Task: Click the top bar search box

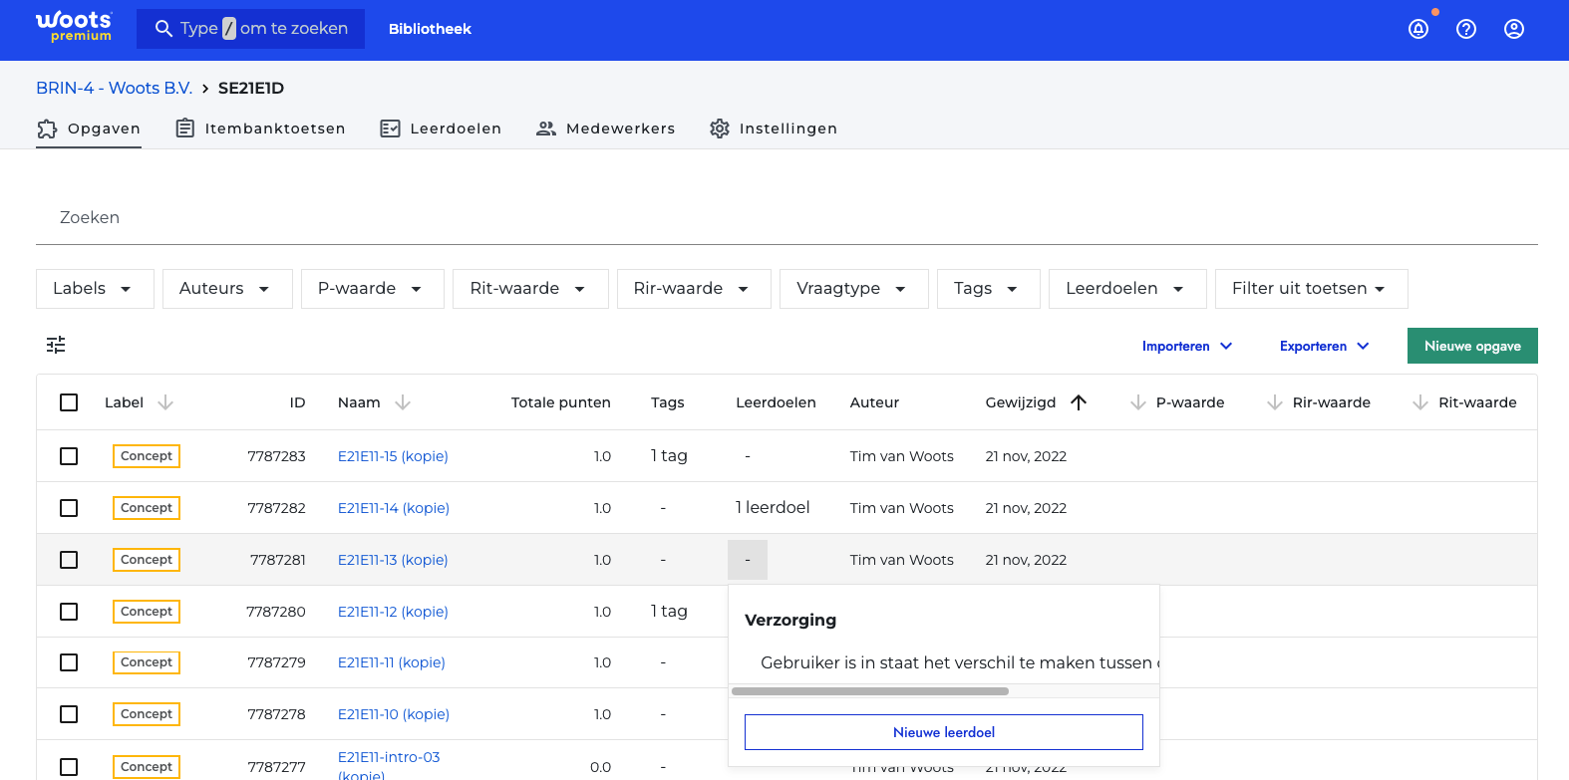Action: tap(250, 29)
